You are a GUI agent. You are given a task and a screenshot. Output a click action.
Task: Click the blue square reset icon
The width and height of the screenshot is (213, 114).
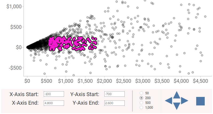point(200,101)
